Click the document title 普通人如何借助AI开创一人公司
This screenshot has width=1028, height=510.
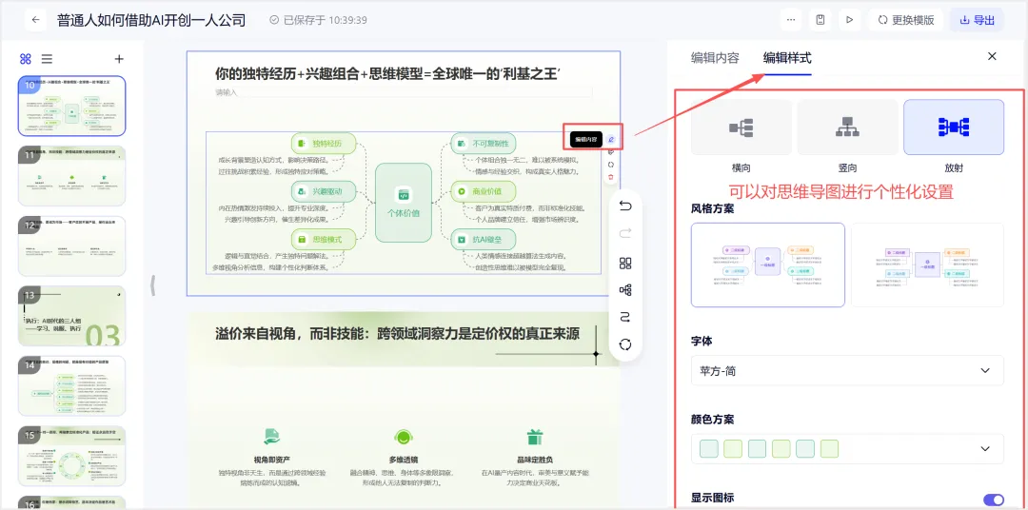[x=151, y=20]
